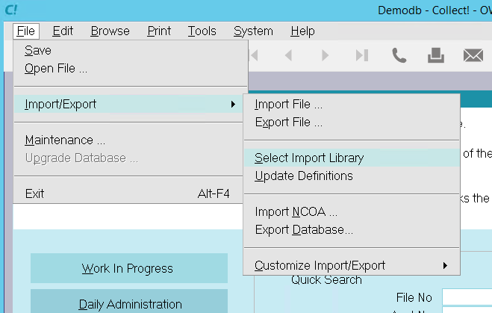Click the phone call icon
The width and height of the screenshot is (492, 313).
click(399, 55)
